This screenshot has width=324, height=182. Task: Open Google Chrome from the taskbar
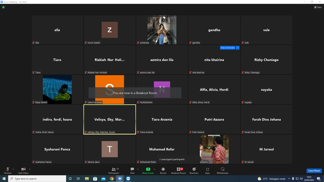point(111,178)
